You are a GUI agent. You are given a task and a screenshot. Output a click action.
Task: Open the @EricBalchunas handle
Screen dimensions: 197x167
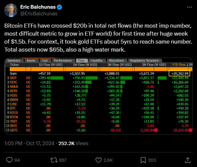39,14
